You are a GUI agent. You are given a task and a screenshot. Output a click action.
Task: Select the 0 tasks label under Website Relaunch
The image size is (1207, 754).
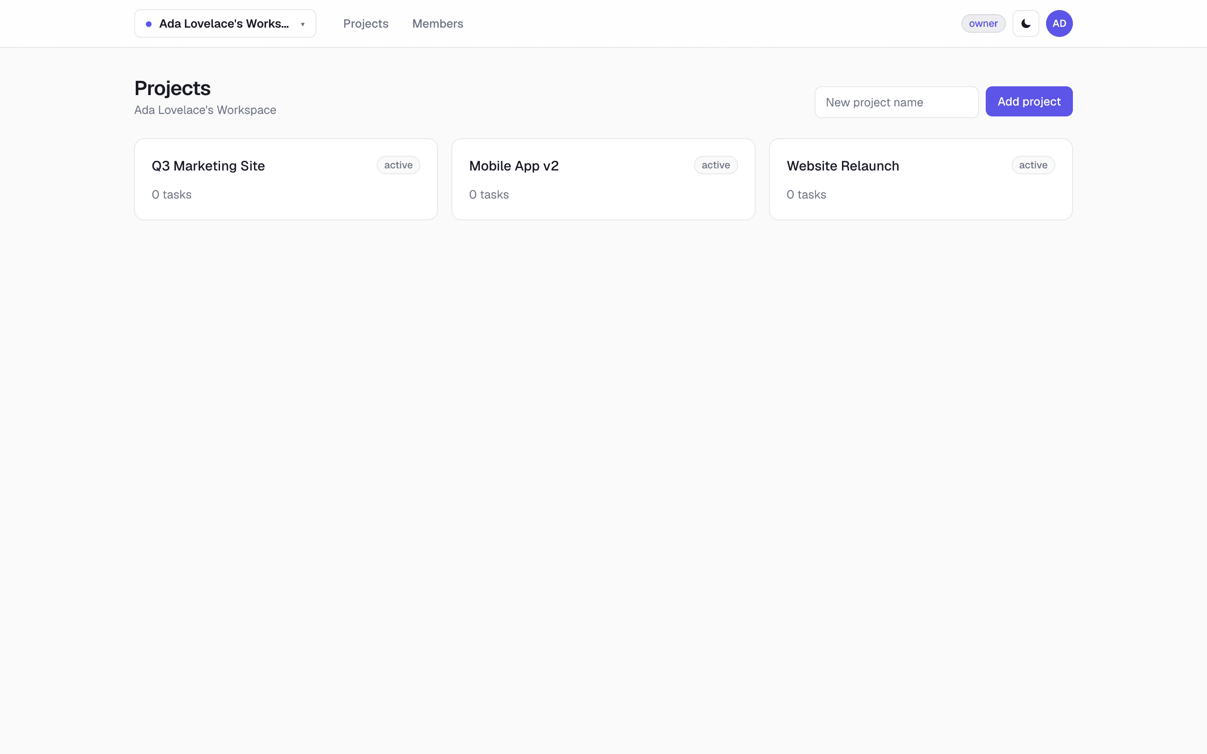point(806,194)
